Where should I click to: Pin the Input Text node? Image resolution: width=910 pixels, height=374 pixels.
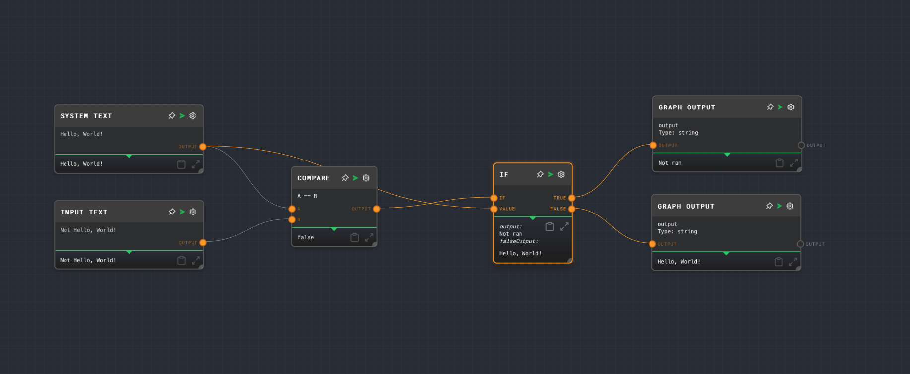click(x=172, y=212)
